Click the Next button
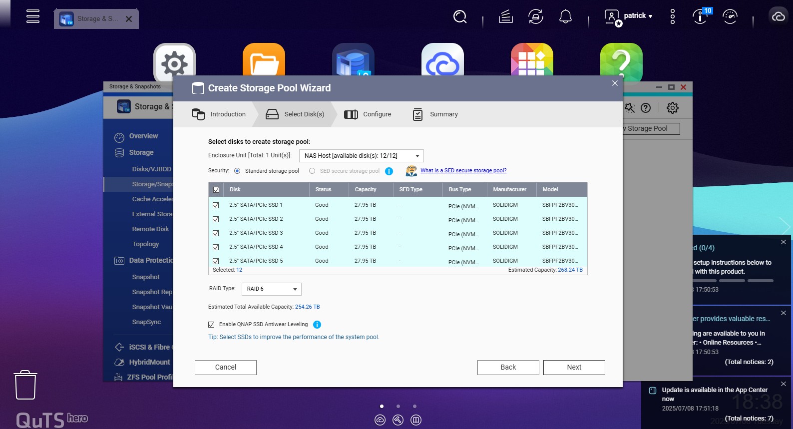793x429 pixels. tap(574, 368)
